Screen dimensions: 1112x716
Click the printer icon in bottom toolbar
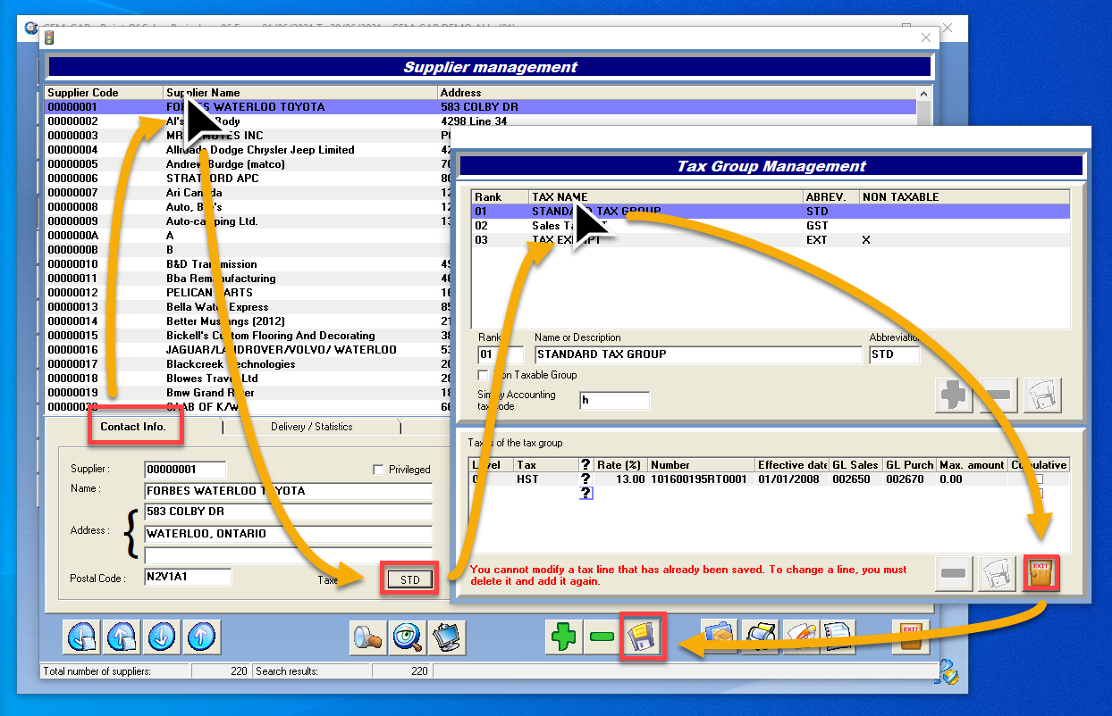tap(760, 637)
